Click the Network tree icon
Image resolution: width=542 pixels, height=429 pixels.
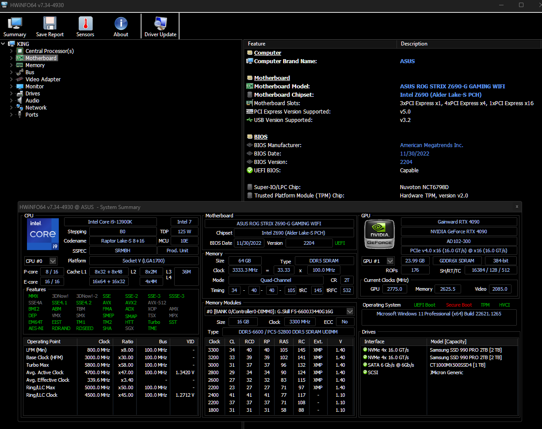pos(20,107)
